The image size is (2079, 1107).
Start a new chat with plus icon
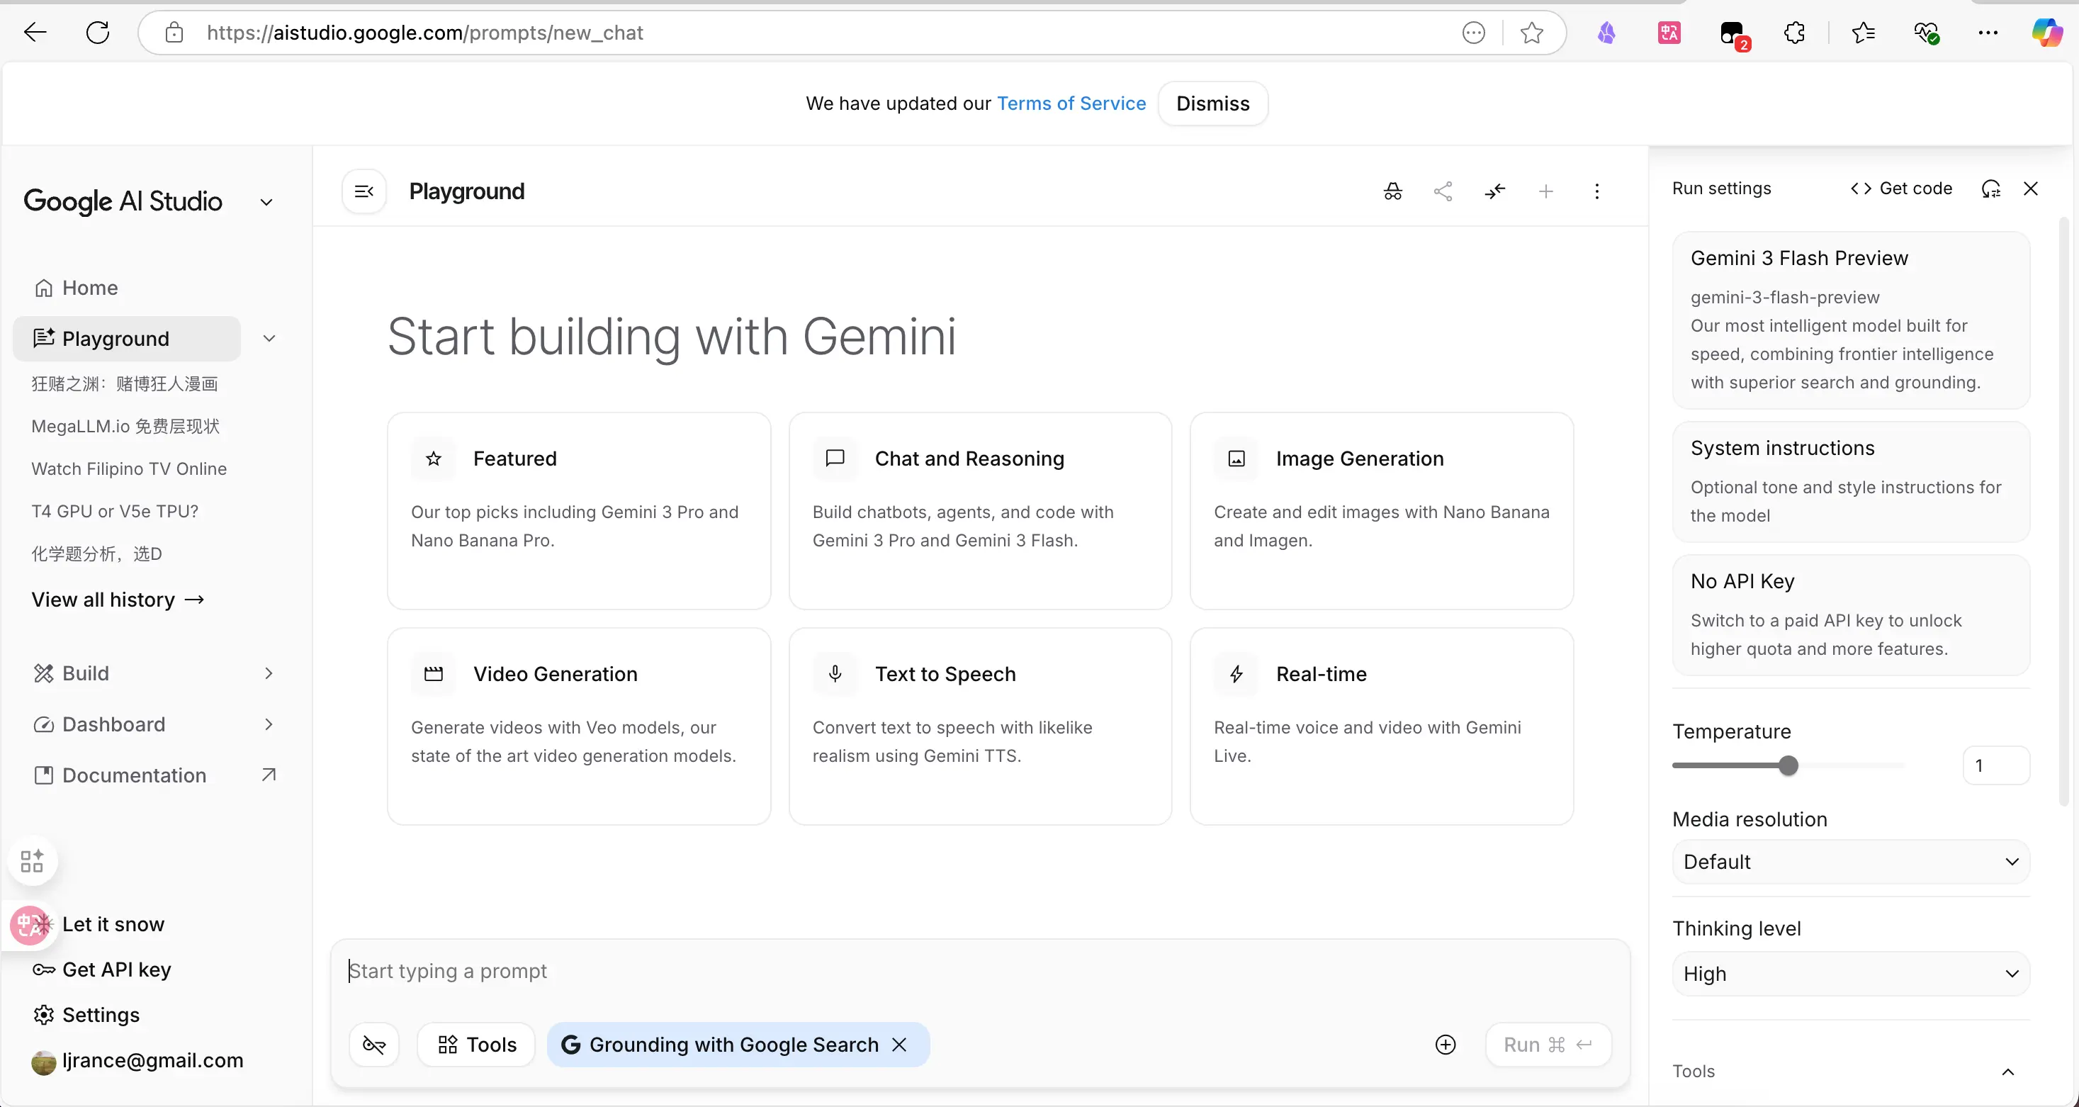click(1545, 191)
